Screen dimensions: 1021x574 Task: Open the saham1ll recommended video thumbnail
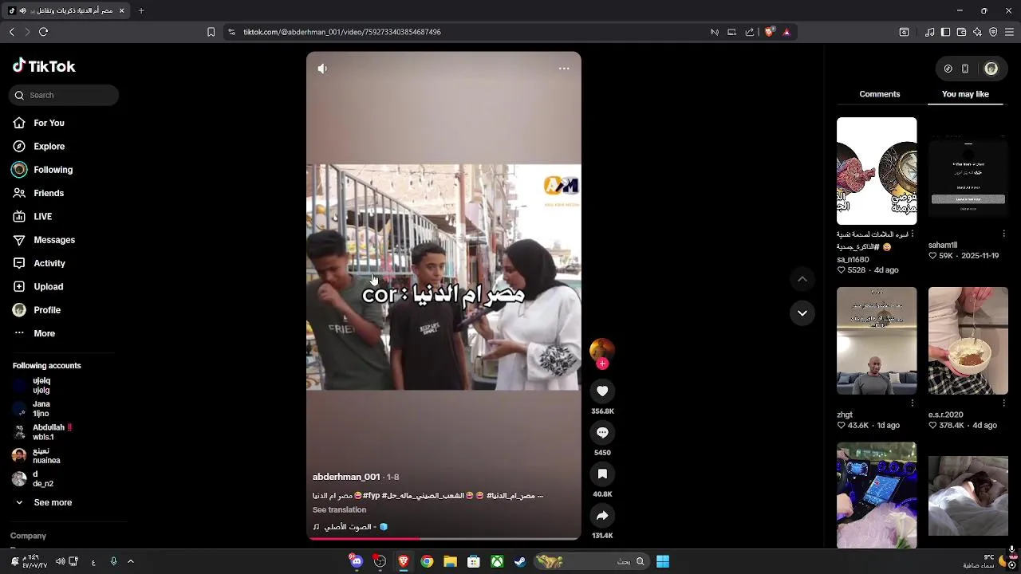[x=968, y=171]
